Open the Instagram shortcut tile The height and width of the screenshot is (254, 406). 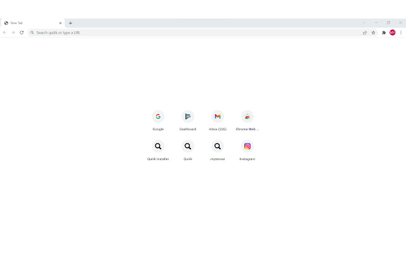(x=247, y=150)
